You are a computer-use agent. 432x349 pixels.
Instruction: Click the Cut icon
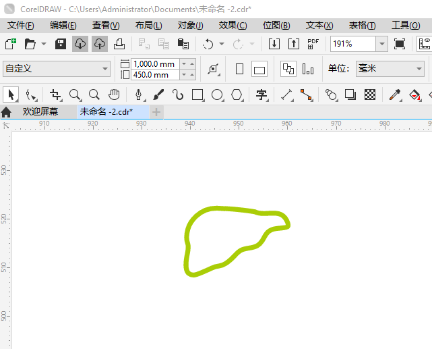click(144, 44)
